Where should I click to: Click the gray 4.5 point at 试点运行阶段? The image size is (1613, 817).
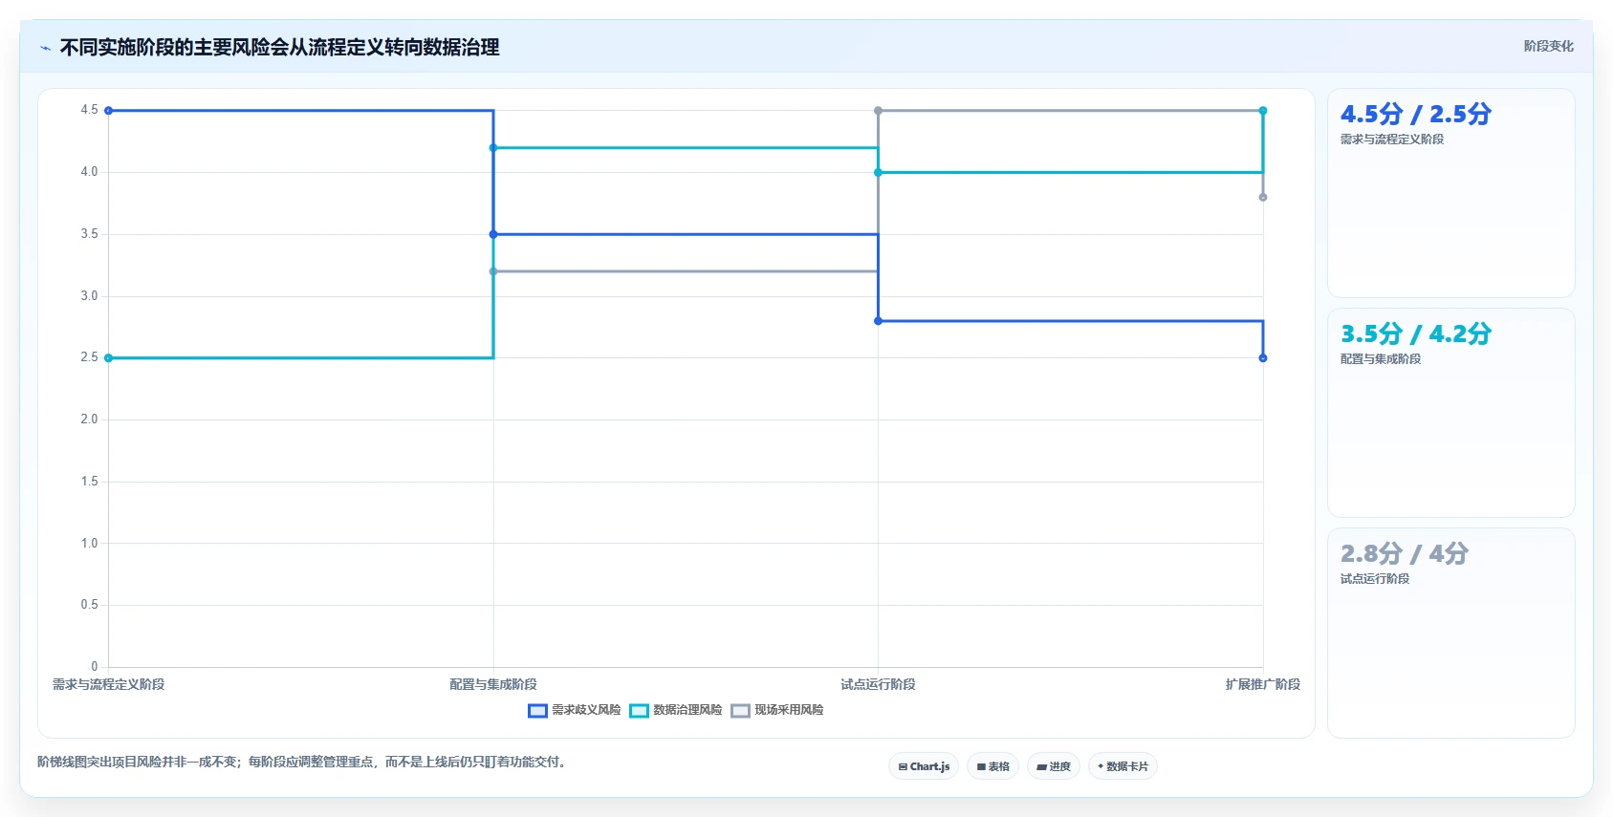(x=878, y=111)
